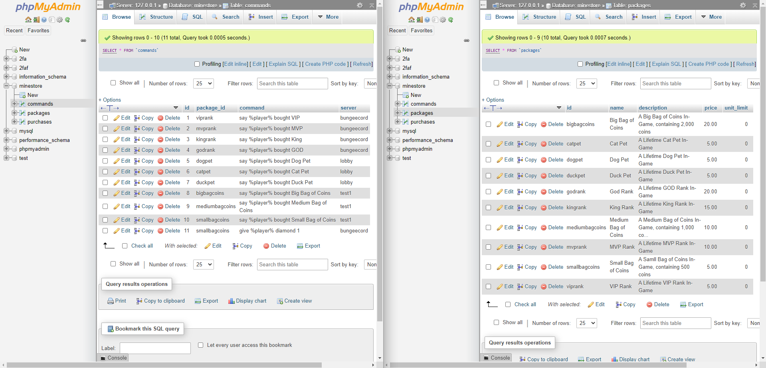The image size is (766, 368).
Task: Check 'Let every user access this bookmark'
Action: 201,345
